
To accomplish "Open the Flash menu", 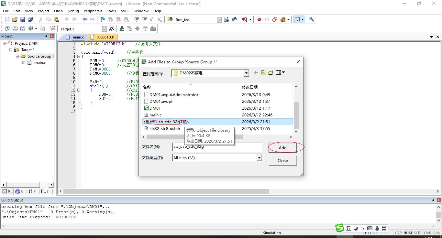I will click(58, 11).
